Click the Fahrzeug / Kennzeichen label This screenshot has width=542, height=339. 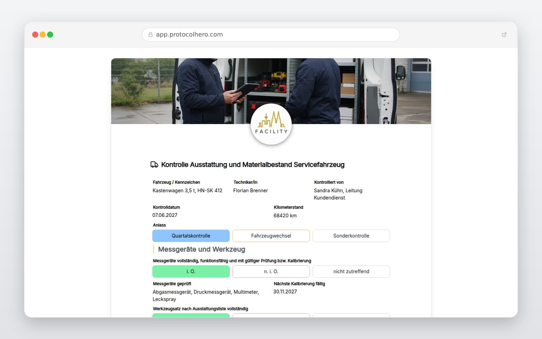point(176,182)
